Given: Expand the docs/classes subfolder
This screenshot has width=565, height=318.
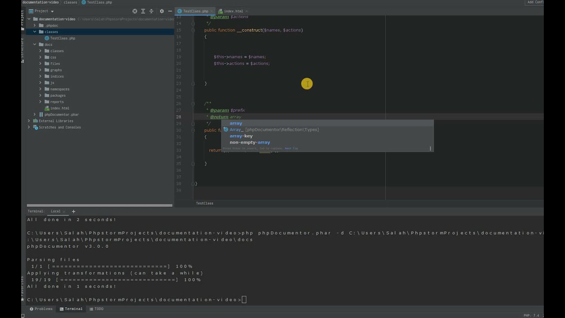Looking at the screenshot, I should [x=40, y=51].
